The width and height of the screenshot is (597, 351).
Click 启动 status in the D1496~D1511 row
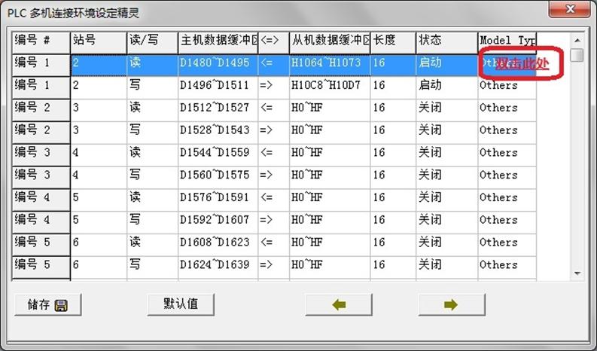tap(446, 88)
